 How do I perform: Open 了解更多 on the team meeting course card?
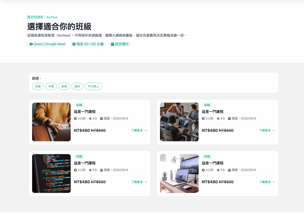(265, 130)
